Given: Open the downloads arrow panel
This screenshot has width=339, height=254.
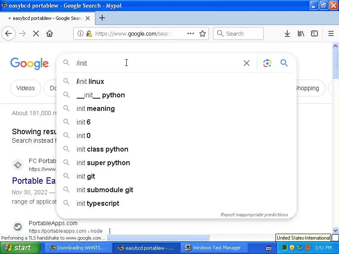Looking at the screenshot, I should pos(287,33).
